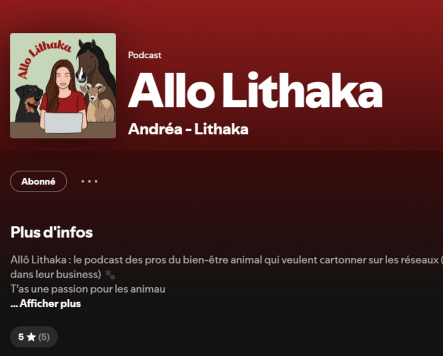The height and width of the screenshot is (356, 443).
Task: Click the laptop drawn on the cover art
Action: click(63, 123)
